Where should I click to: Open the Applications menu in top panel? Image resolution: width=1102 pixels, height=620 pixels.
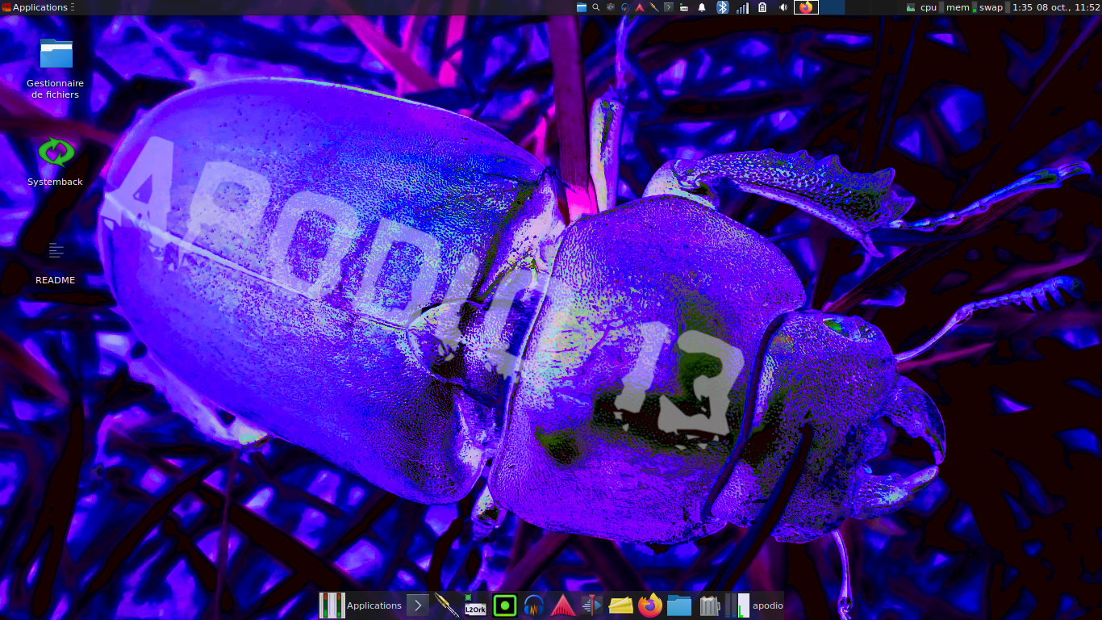(37, 7)
